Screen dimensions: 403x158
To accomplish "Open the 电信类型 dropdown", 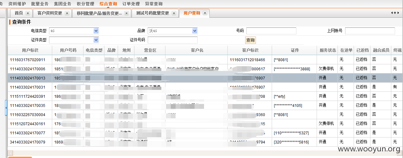I will click(96, 31).
